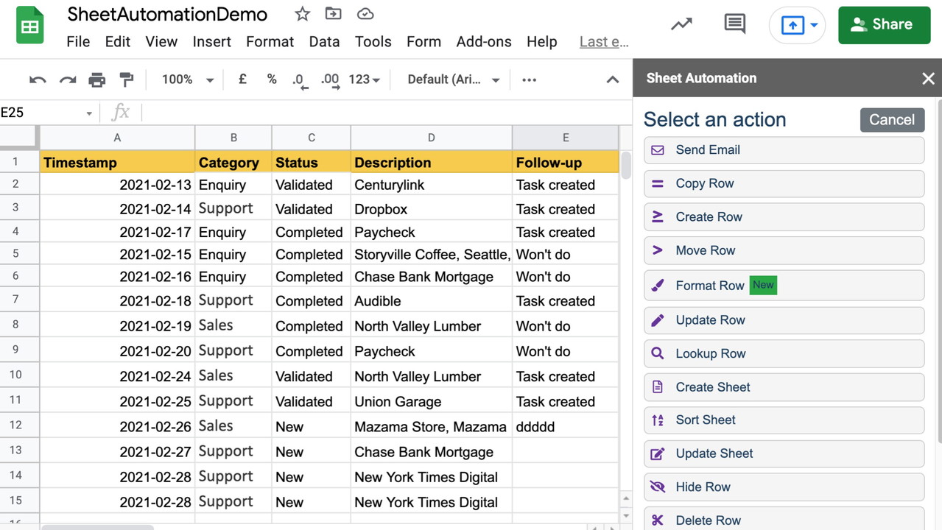The image size is (942, 530).
Task: Open the Data menu
Action: click(x=324, y=42)
